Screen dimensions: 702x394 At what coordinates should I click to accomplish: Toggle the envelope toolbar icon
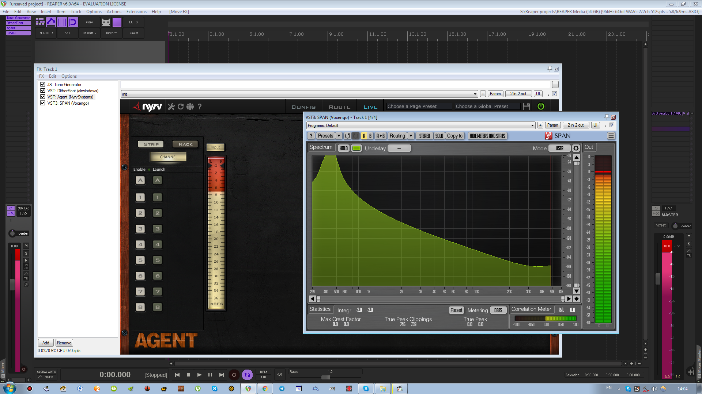pos(51,22)
